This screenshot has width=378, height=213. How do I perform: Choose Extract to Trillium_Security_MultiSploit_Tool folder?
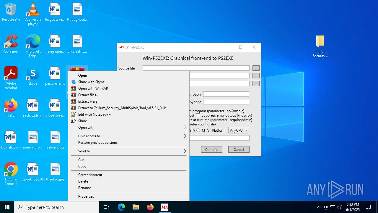(129, 108)
